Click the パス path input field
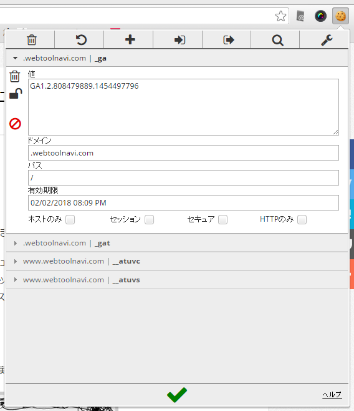The width and height of the screenshot is (354, 411). coord(183,177)
